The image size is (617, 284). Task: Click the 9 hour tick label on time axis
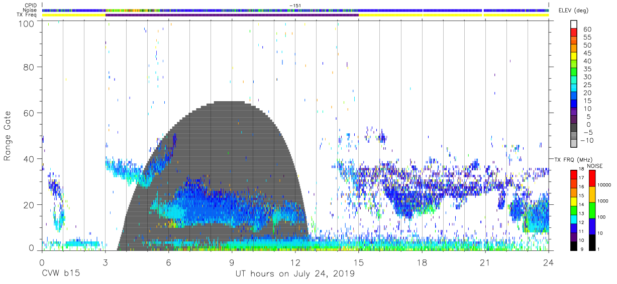point(232,262)
